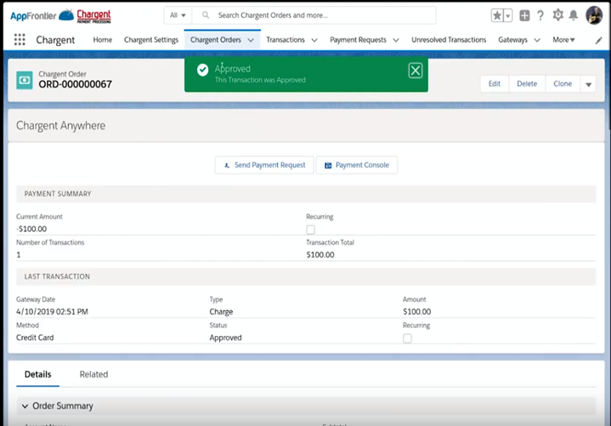Click the AppFrontier Chargent logo
The width and height of the screenshot is (611, 426).
point(60,15)
